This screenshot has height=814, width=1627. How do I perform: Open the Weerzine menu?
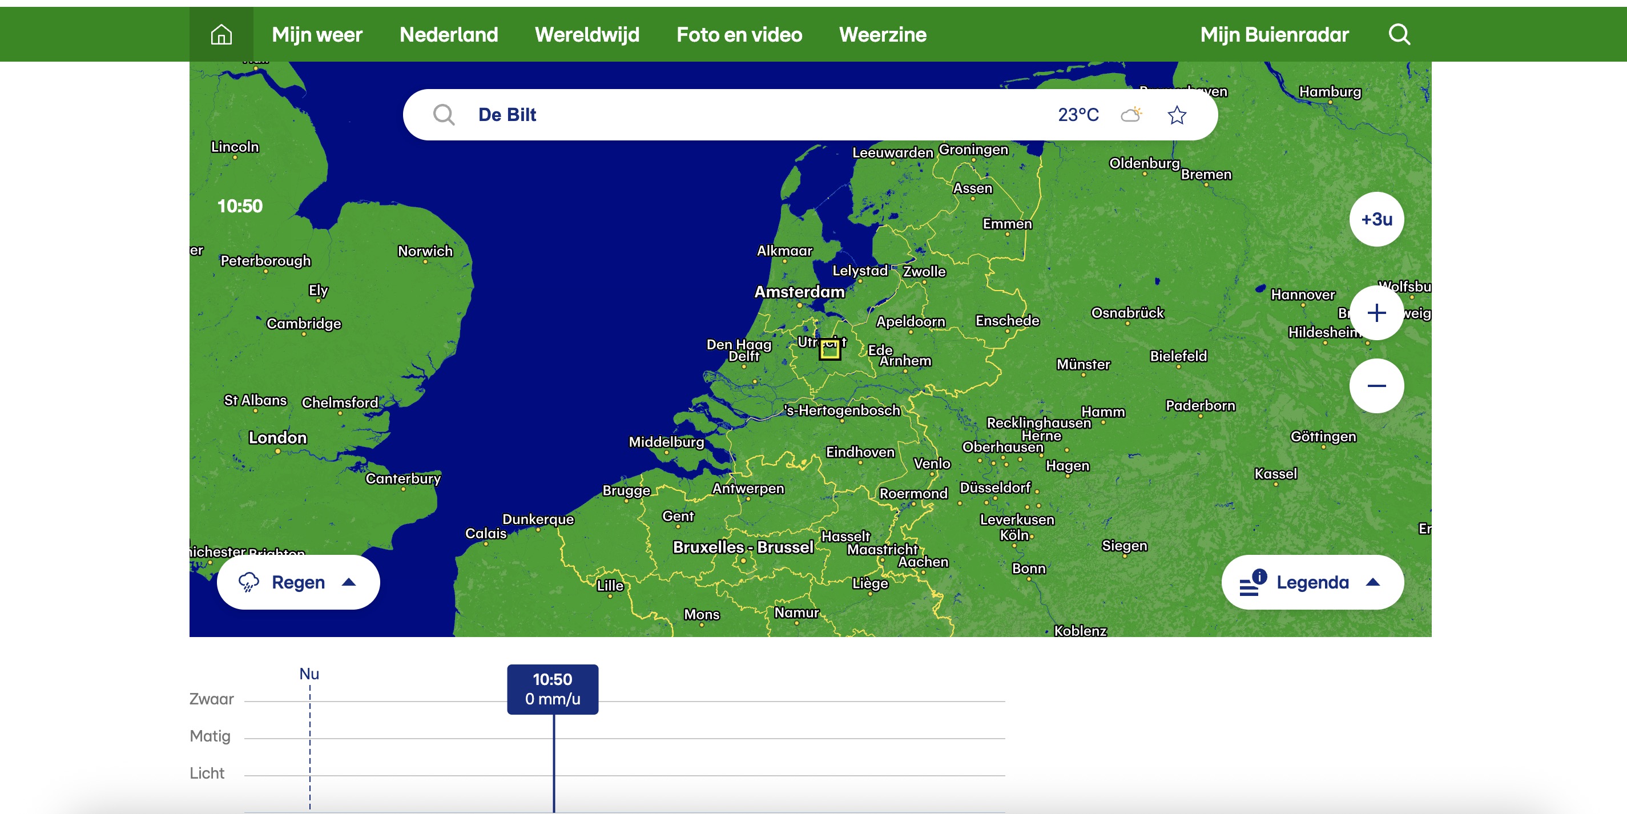(883, 34)
